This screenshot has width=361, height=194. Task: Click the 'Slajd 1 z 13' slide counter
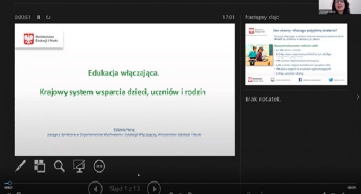[x=124, y=188]
